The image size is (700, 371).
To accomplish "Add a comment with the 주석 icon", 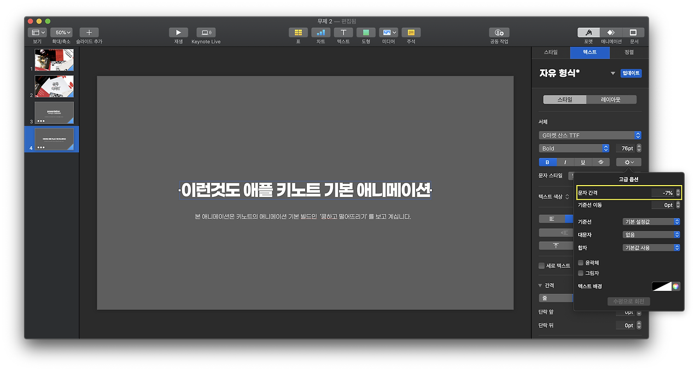I will (x=411, y=33).
